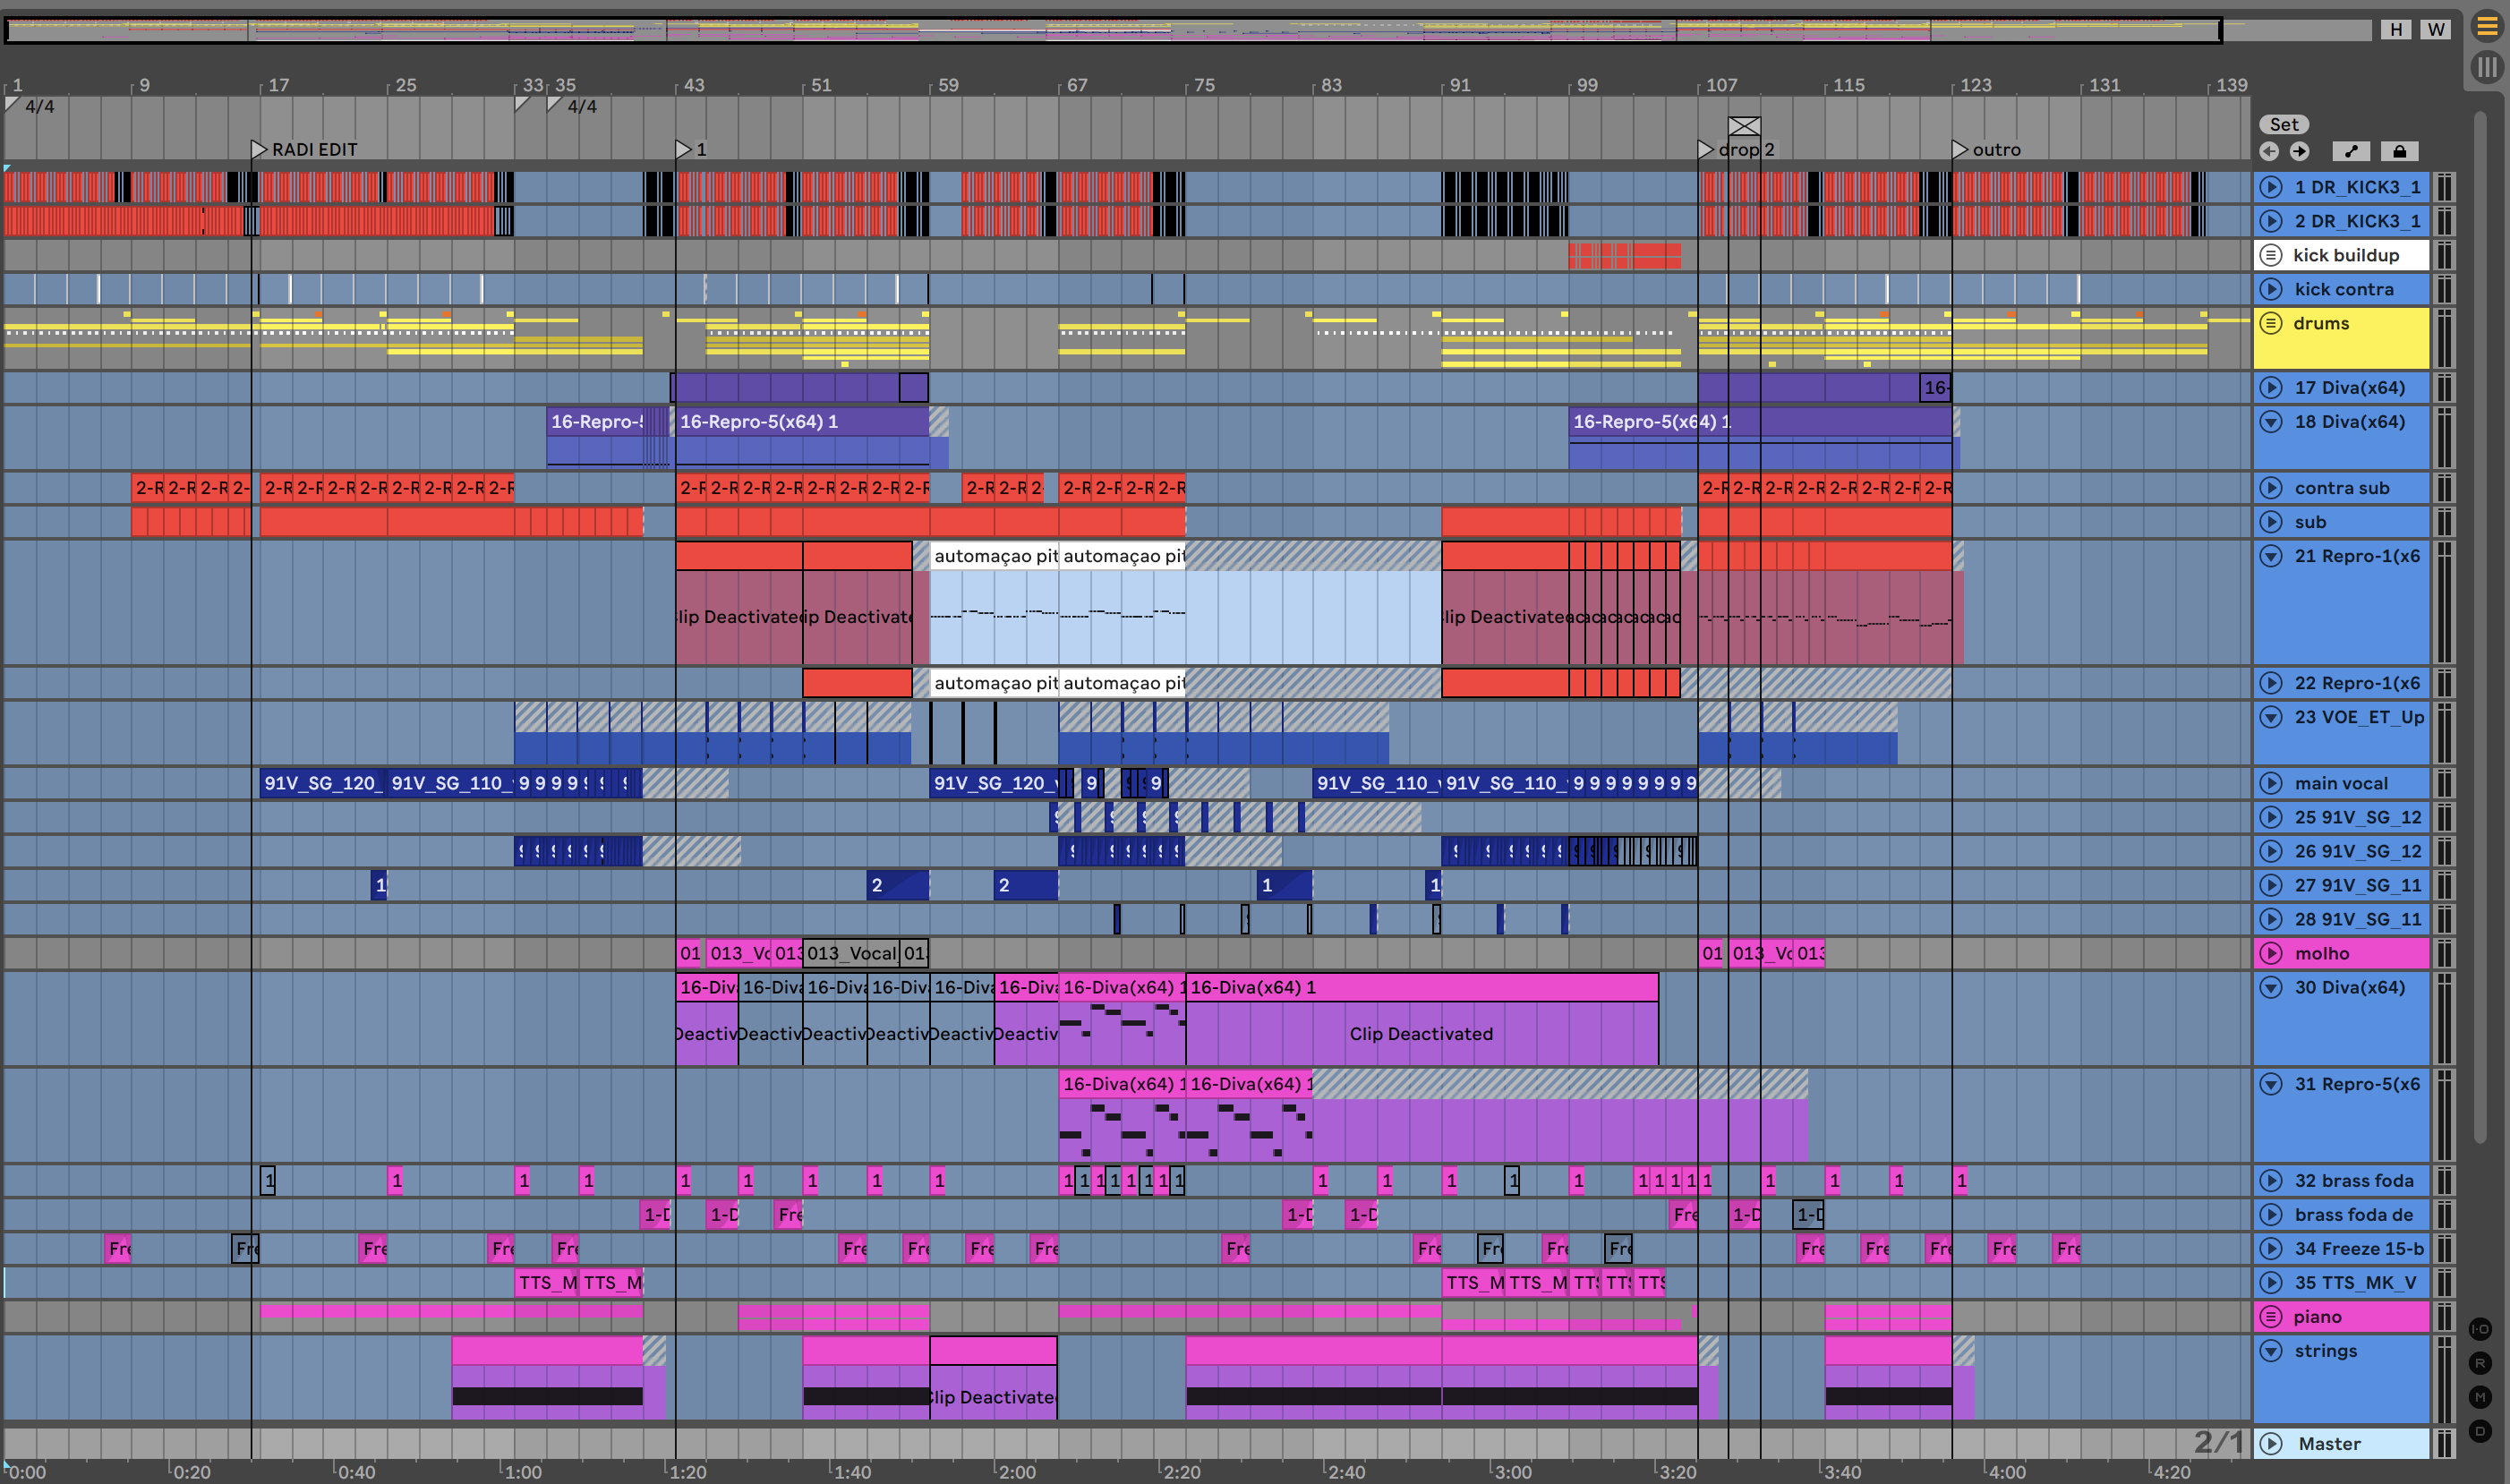Click the automation mode icon

[2351, 151]
